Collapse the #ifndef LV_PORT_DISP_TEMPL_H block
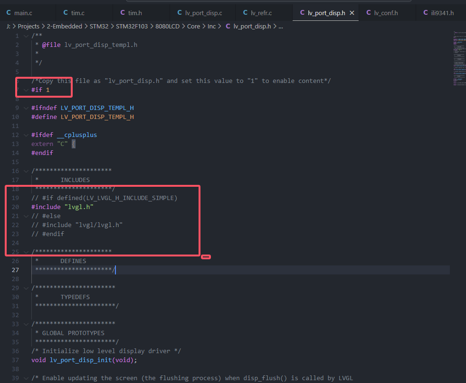The height and width of the screenshot is (383, 466). point(26,108)
